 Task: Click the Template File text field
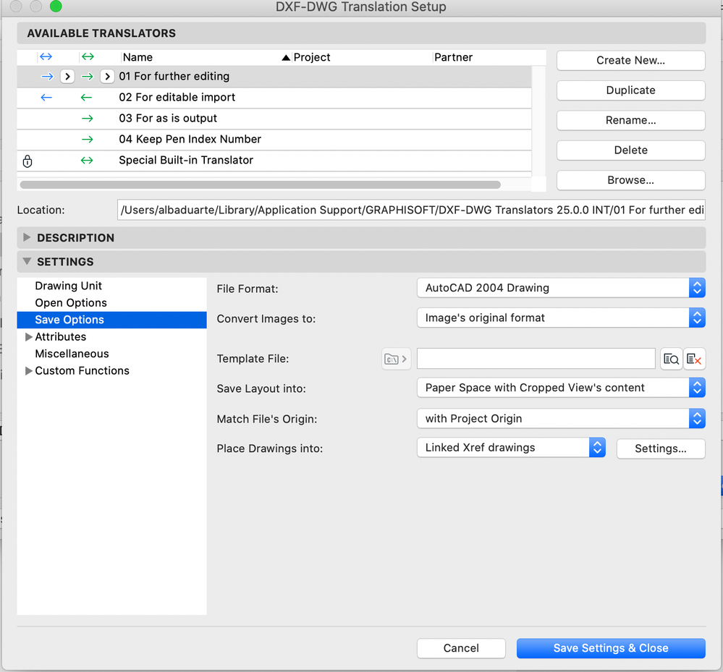[x=536, y=359]
